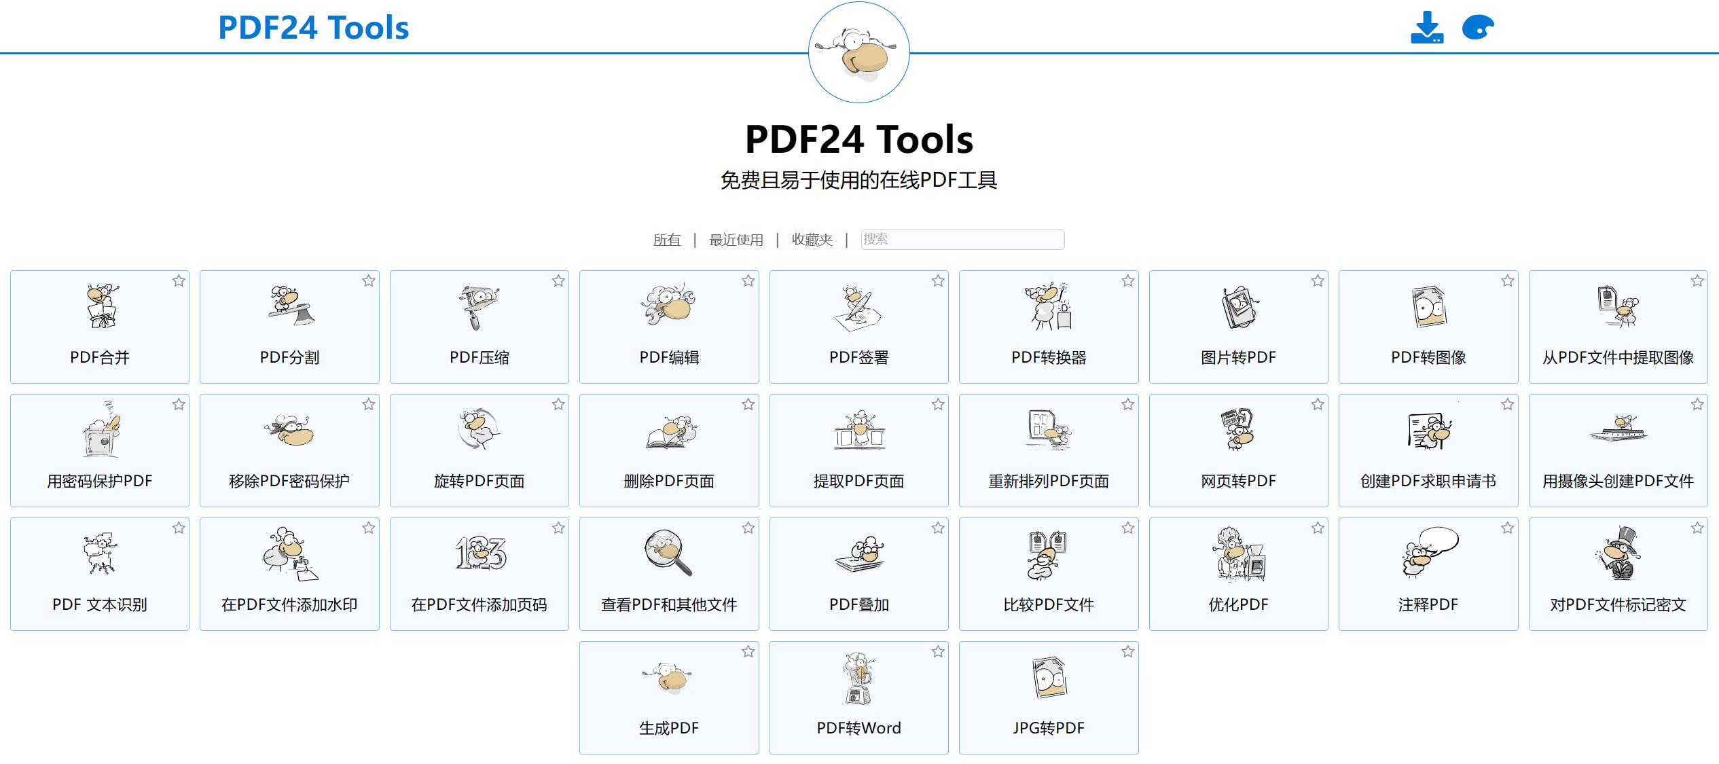Image resolution: width=1719 pixels, height=764 pixels.
Task: Click the 生成PDF label
Action: 669,728
